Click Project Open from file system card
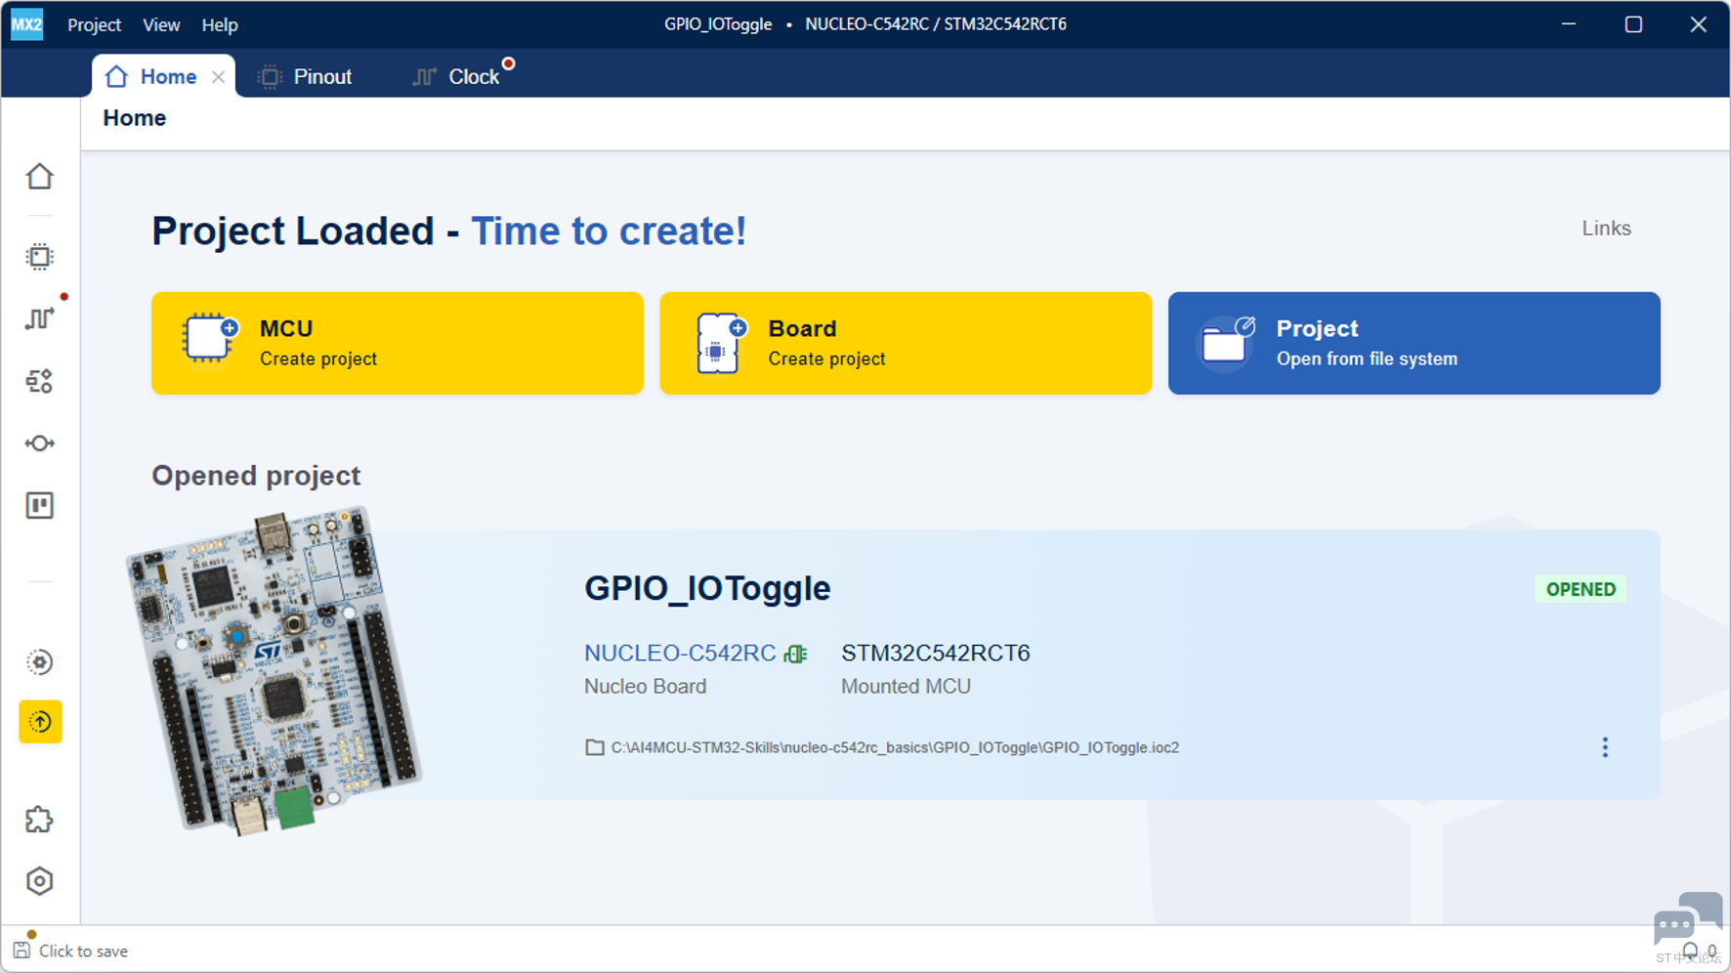 pyautogui.click(x=1414, y=343)
